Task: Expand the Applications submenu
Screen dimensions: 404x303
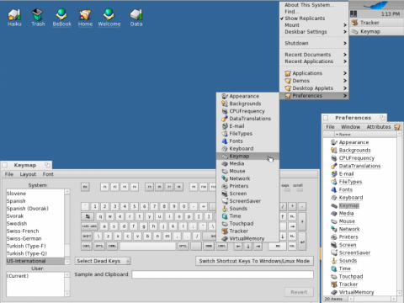Action: tap(314, 73)
